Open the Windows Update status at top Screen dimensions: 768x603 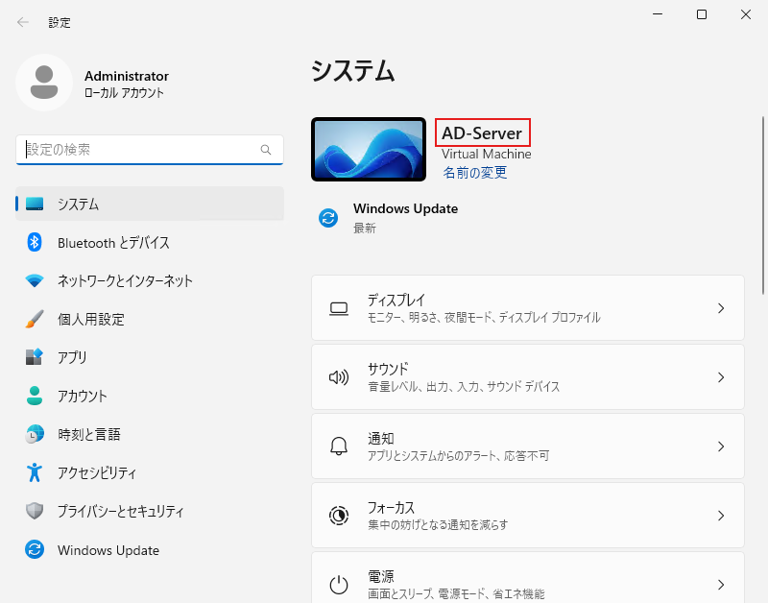click(x=404, y=218)
